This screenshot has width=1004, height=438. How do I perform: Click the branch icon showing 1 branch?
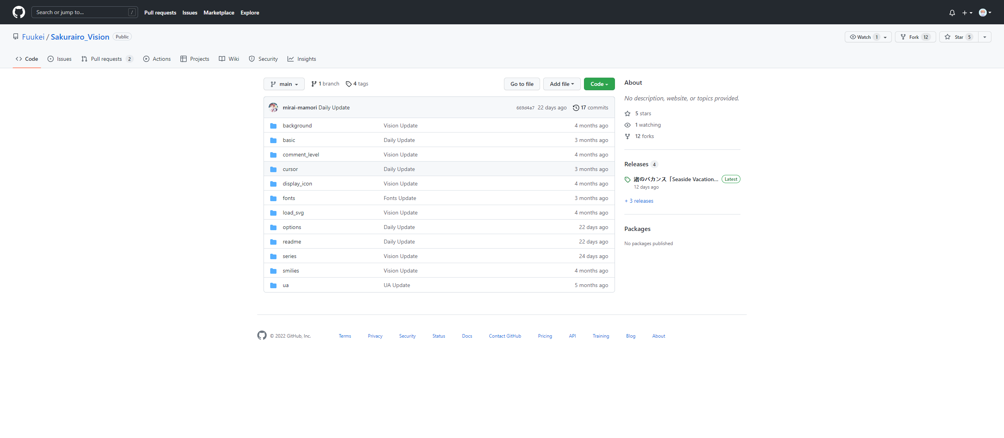point(314,84)
